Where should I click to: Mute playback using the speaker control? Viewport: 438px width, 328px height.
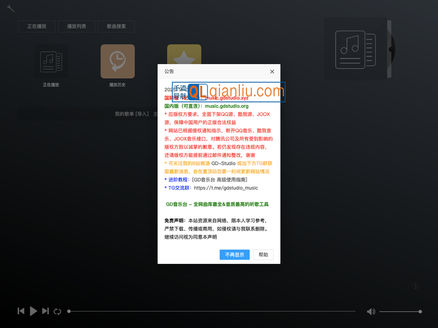(x=371, y=311)
